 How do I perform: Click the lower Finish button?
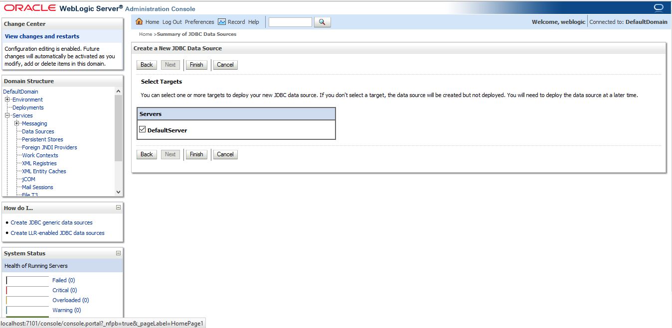[196, 154]
